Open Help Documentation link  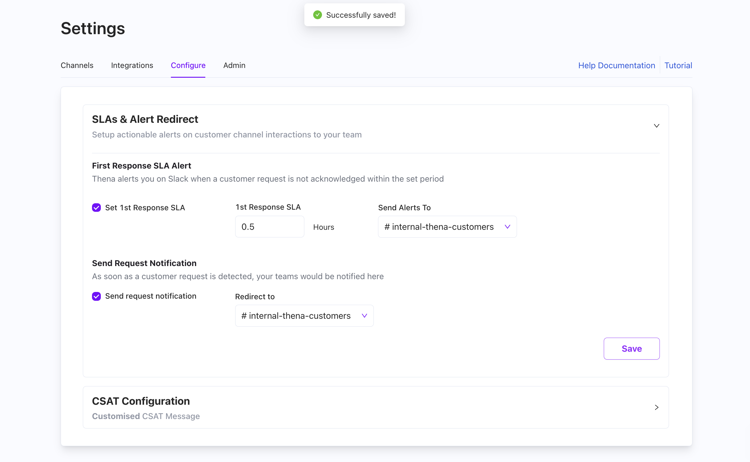[x=616, y=66]
